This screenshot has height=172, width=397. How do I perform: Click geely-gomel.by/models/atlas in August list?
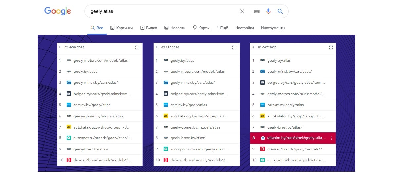[196, 127]
